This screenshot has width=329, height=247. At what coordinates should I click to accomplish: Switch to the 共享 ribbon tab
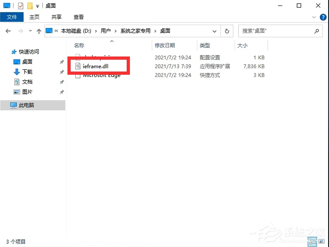56,17
